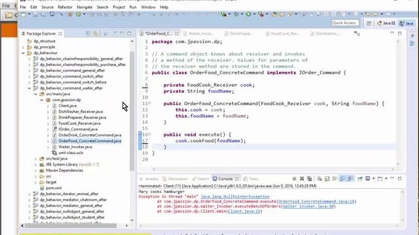Open the Window menu
The width and height of the screenshot is (419, 235).
pyautogui.click(x=148, y=7)
